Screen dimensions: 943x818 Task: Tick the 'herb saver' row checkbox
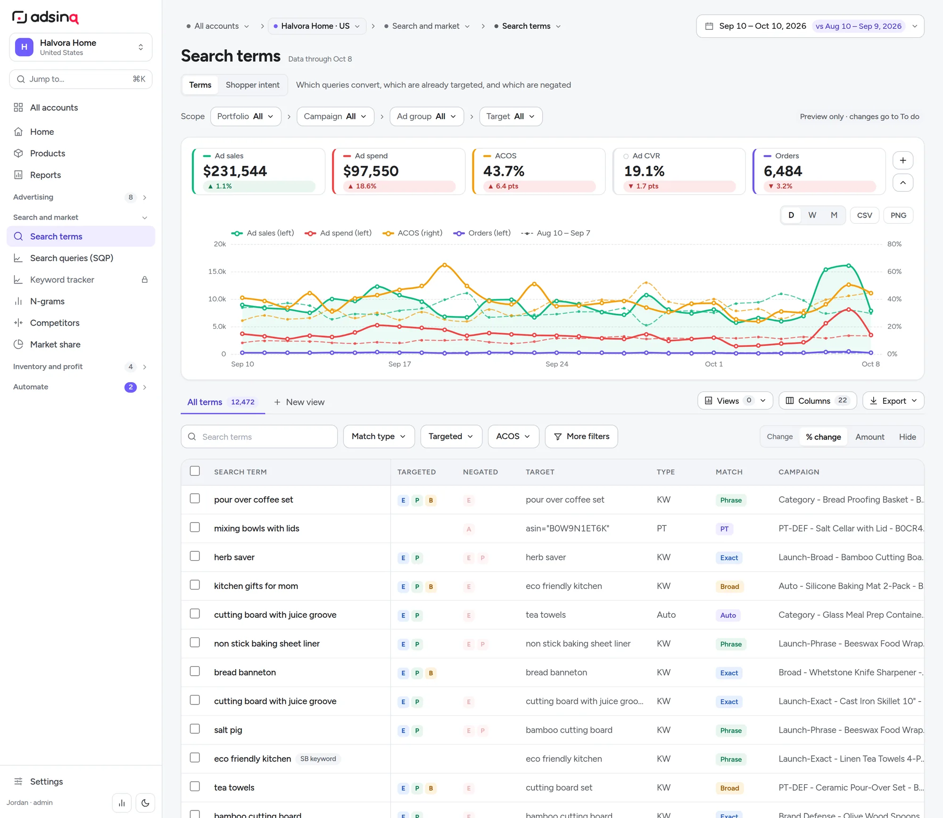[195, 556]
